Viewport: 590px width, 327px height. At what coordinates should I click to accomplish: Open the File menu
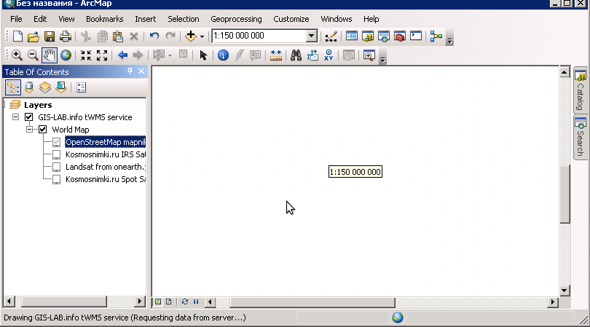tap(16, 19)
